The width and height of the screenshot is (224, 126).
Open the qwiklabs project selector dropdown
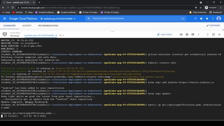[58, 19]
